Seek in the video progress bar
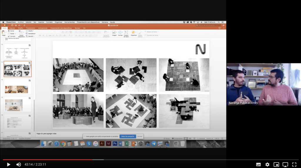This screenshot has height=168, width=301. point(150,159)
